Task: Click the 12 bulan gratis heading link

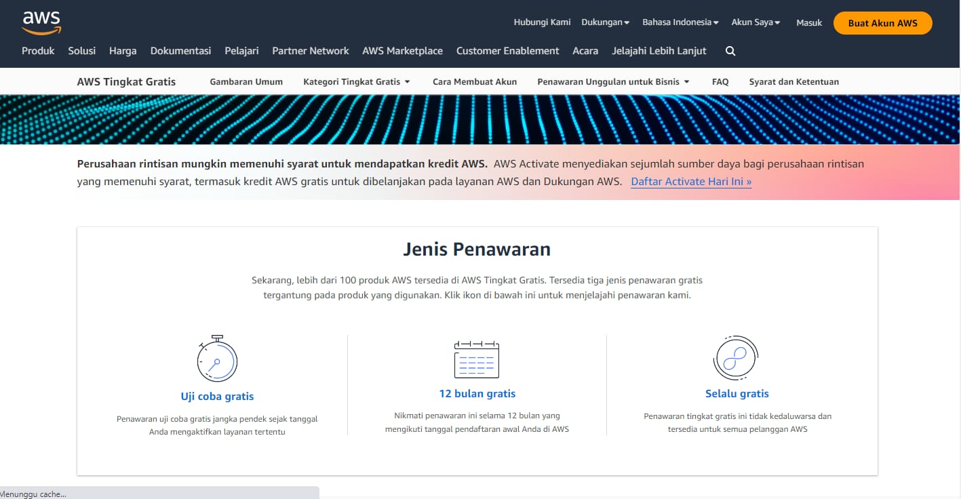Action: click(477, 393)
